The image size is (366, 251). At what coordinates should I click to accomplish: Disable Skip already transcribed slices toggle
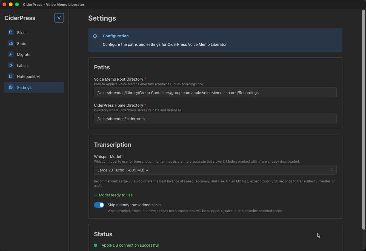pos(99,205)
